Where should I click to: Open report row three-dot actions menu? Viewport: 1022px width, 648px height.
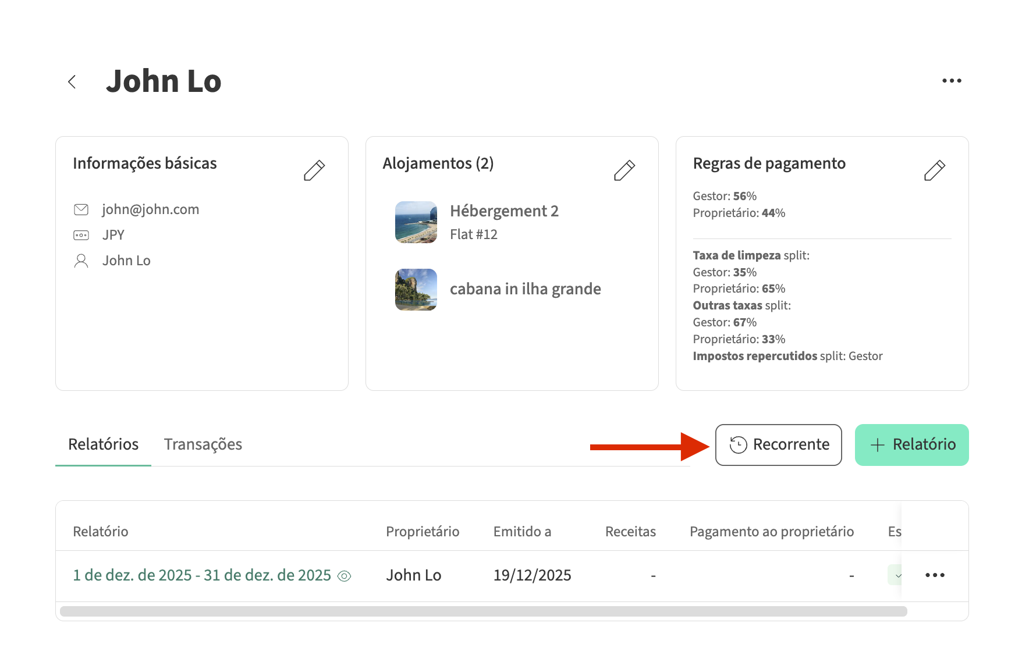[935, 575]
